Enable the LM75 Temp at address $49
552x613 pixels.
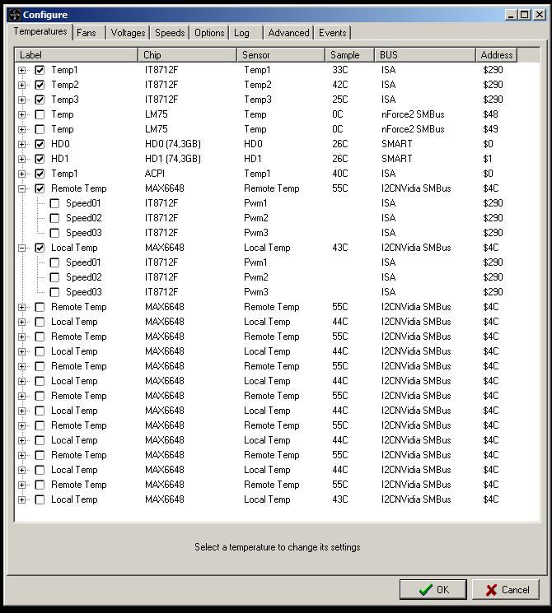tap(40, 129)
